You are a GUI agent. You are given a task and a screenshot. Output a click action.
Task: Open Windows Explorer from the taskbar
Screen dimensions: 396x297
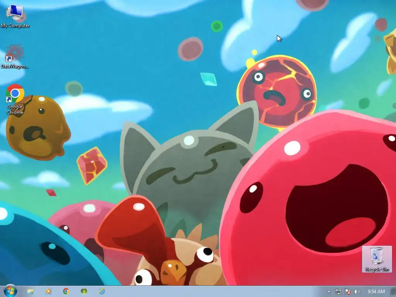click(31, 292)
